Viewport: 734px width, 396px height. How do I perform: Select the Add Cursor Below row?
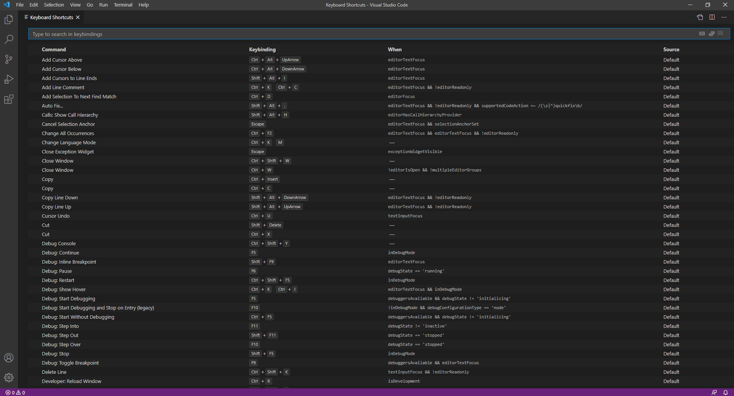[379, 69]
